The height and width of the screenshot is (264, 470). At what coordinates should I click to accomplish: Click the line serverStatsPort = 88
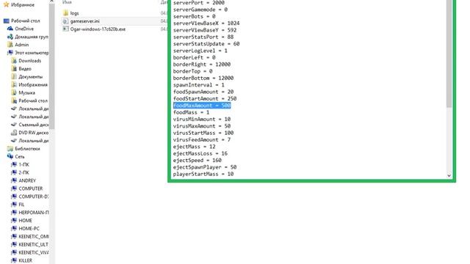[203, 37]
